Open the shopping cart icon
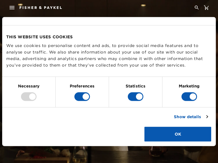Image resolution: width=218 pixels, height=163 pixels. point(206,8)
